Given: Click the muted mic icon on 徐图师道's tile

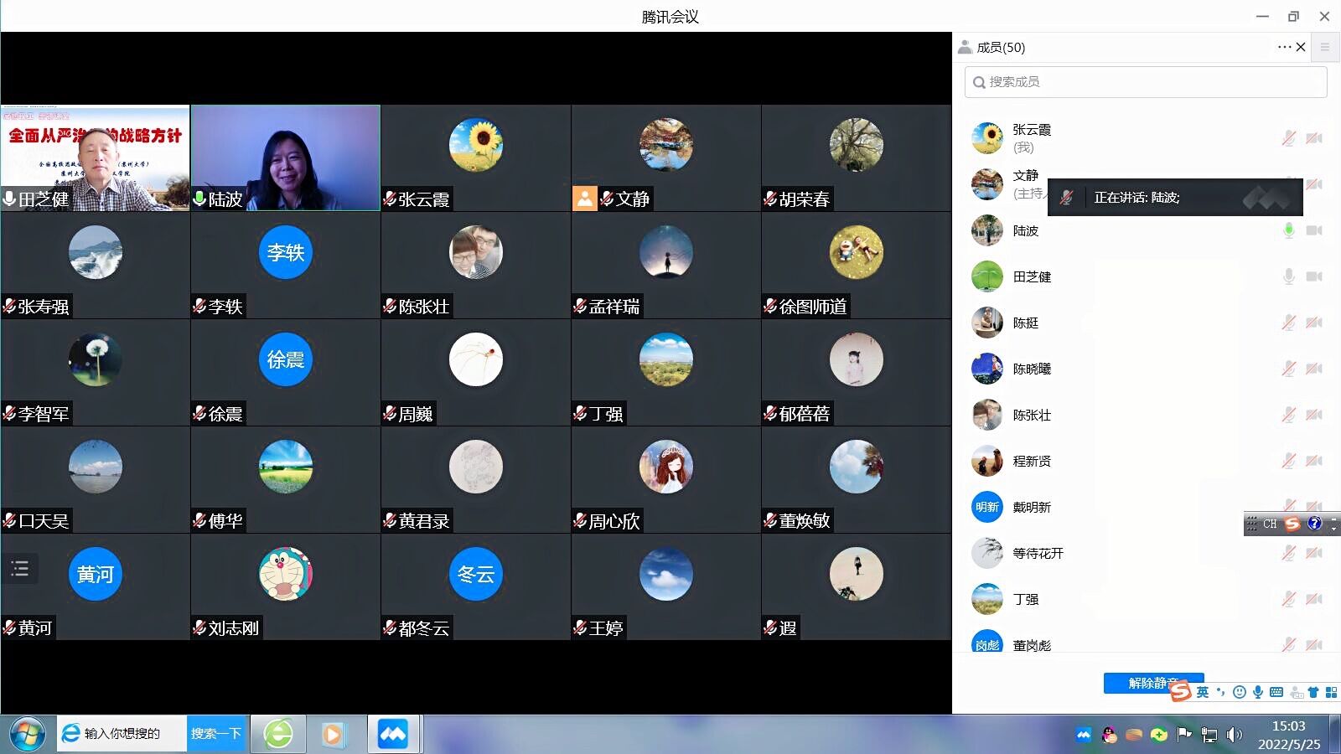Looking at the screenshot, I should point(770,307).
